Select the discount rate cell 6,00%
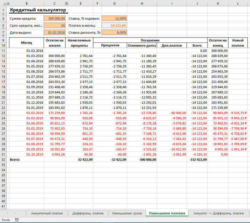This screenshot has height=223, width=250. (114, 32)
